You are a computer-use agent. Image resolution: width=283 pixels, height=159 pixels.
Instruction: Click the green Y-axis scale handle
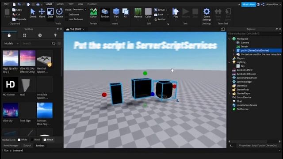pos(145,73)
